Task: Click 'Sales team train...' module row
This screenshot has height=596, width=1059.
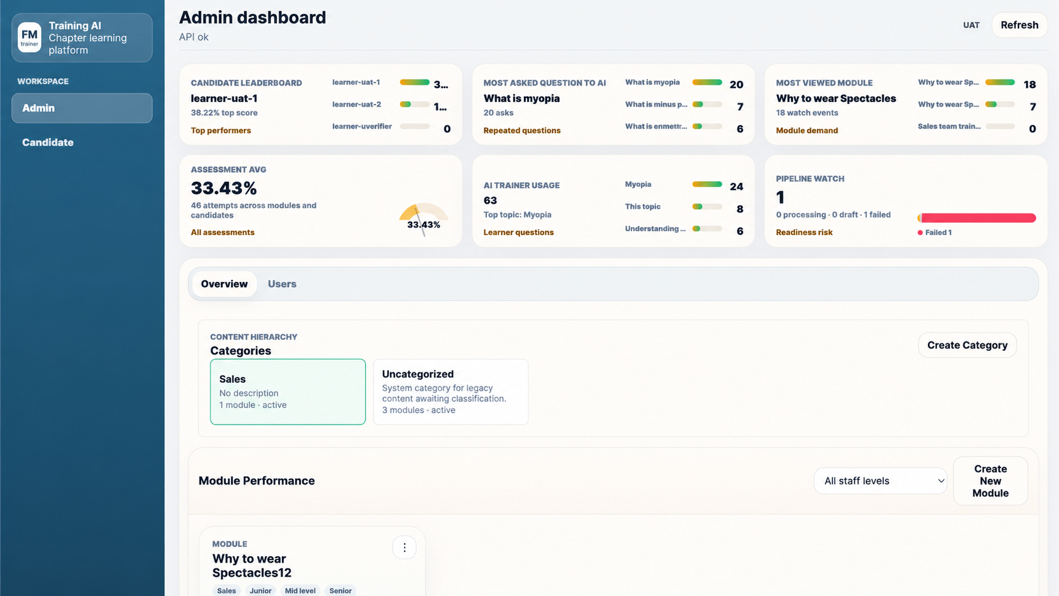Action: click(977, 127)
